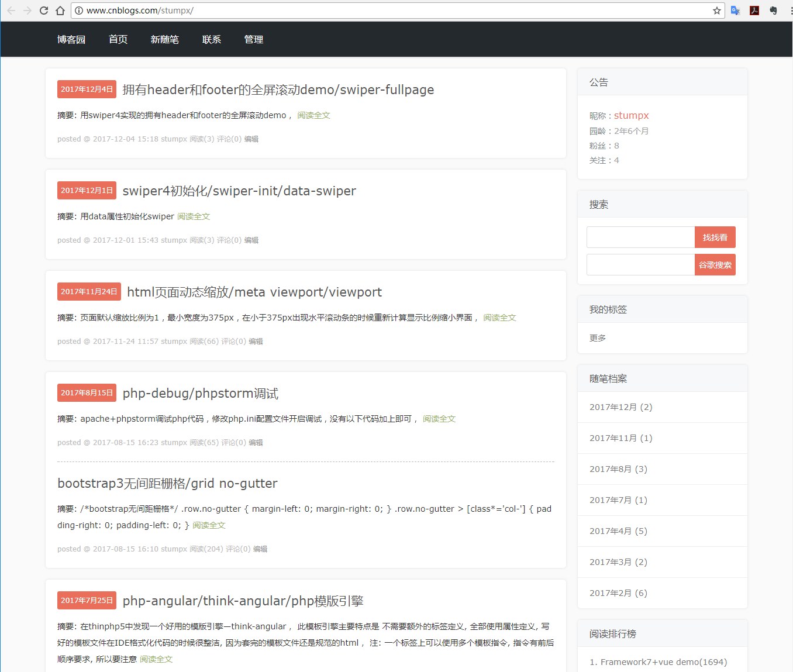Open Evernote extension icon
Screen dimensions: 793x672
tap(773, 11)
